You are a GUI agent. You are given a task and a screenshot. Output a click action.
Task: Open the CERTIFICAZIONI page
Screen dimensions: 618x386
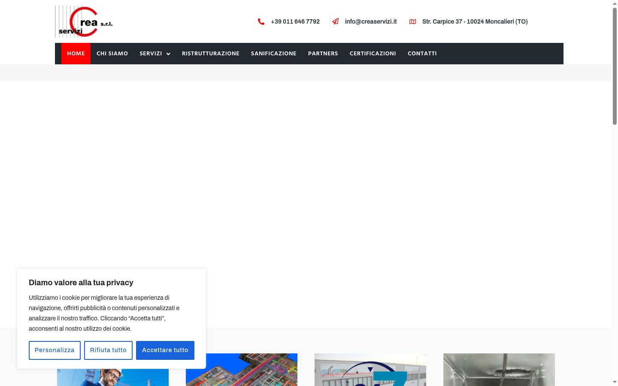[x=373, y=54]
